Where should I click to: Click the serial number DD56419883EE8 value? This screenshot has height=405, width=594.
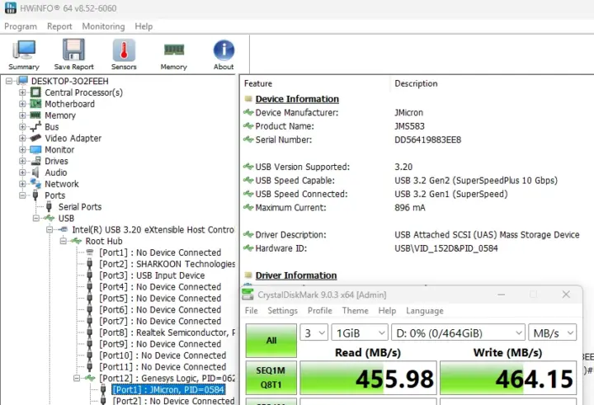pyautogui.click(x=427, y=139)
